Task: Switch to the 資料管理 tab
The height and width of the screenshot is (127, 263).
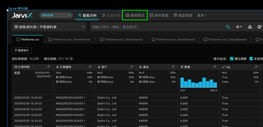Action: 159,15
